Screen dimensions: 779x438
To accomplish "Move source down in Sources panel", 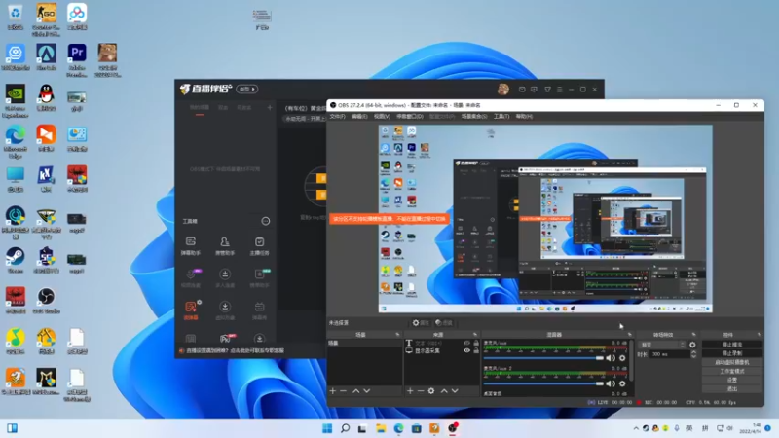I will click(455, 391).
